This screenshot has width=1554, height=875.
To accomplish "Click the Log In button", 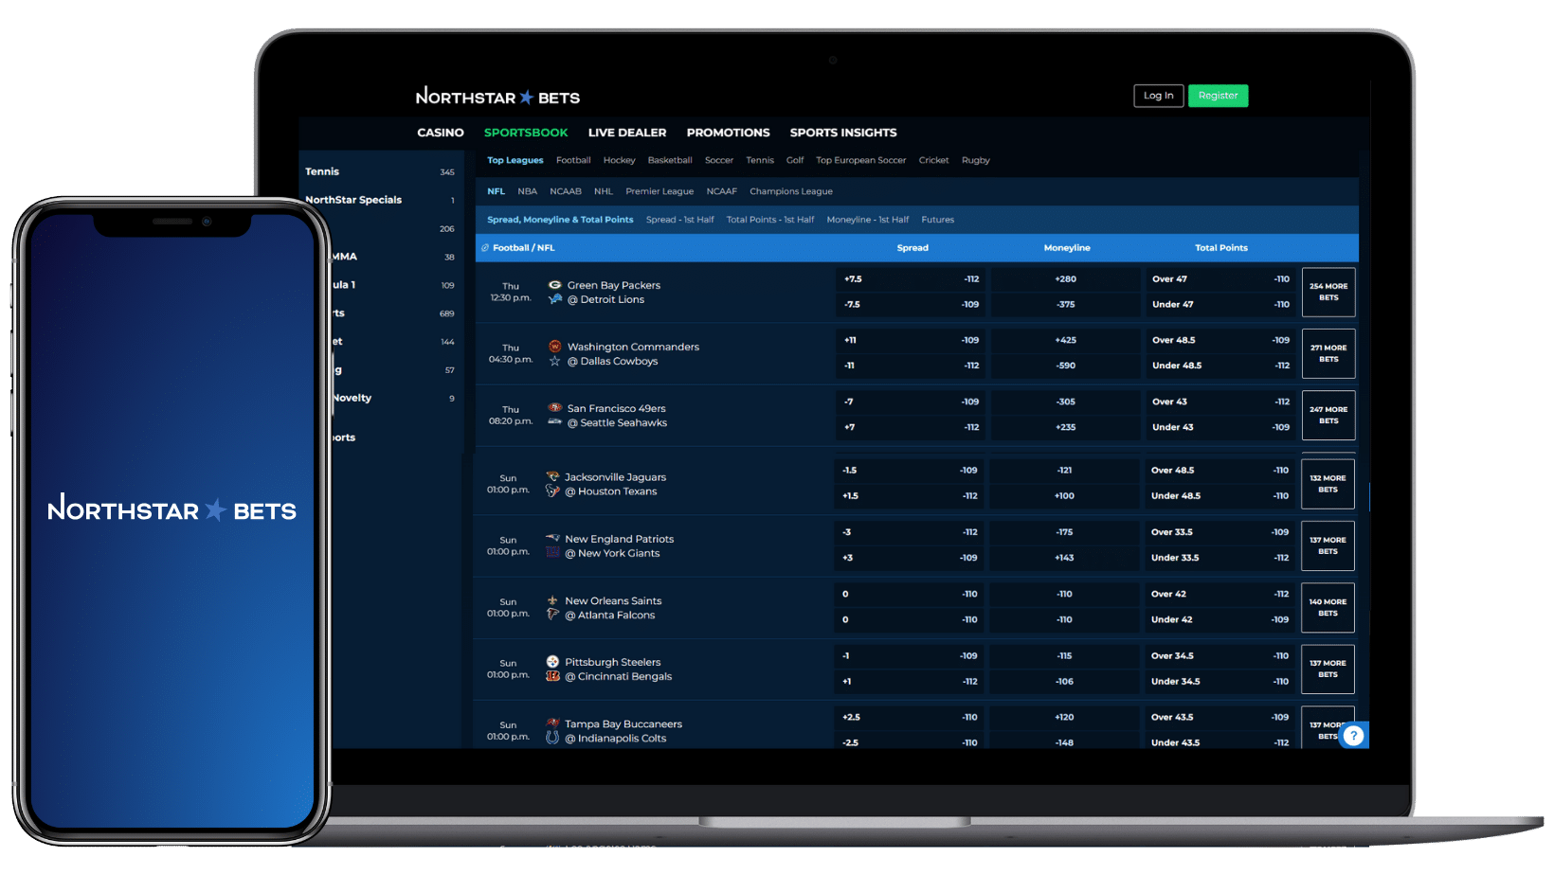I will pyautogui.click(x=1158, y=96).
